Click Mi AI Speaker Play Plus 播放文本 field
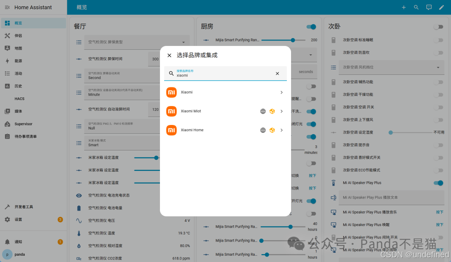This screenshot has height=262, width=451. 391,198
